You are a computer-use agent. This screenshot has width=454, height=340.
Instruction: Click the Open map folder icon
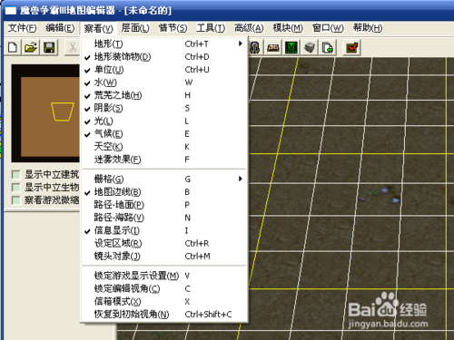tap(31, 47)
